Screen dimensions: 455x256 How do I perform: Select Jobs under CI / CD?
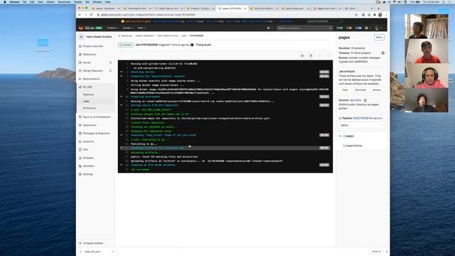[86, 101]
